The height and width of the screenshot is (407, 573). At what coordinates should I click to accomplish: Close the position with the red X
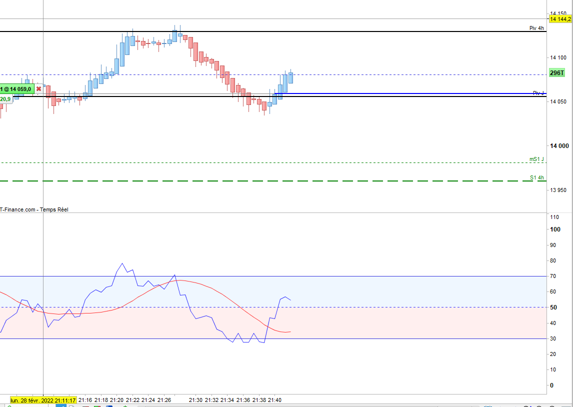[38, 89]
